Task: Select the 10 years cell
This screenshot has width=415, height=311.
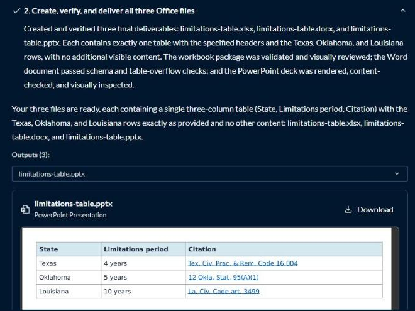Action: tap(143, 292)
